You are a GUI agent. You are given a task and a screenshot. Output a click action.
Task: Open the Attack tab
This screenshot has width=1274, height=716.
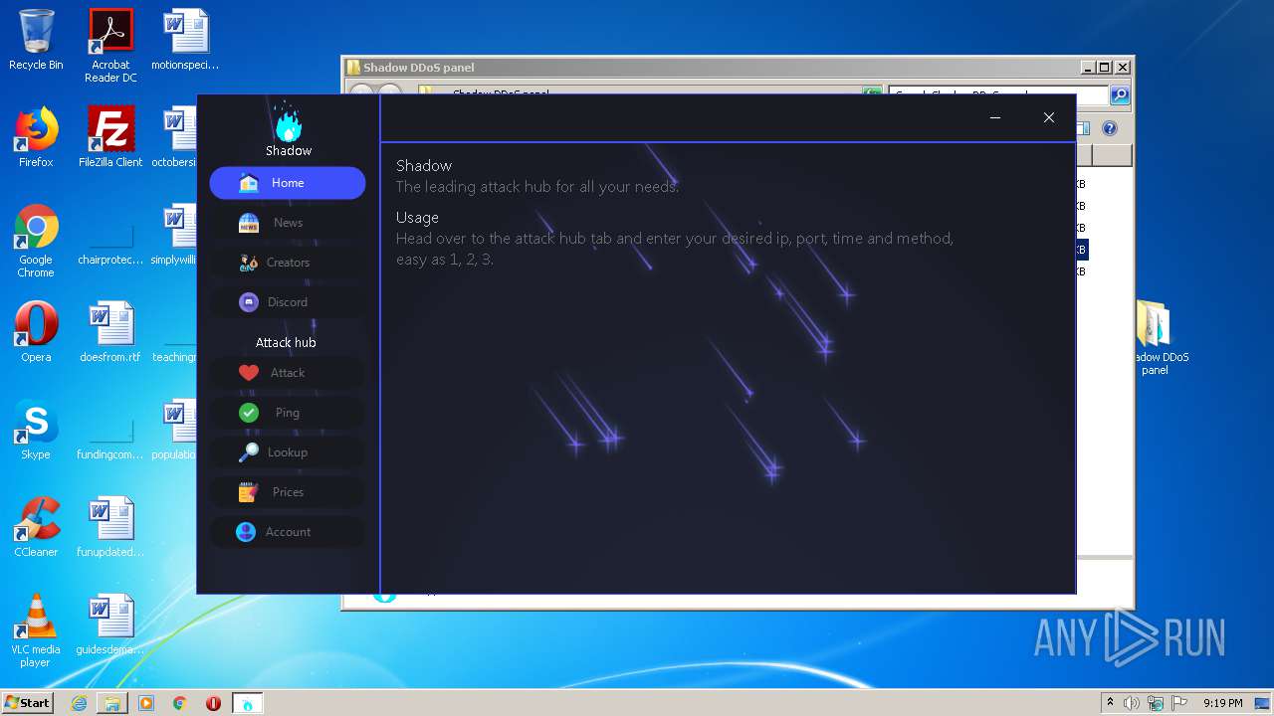click(x=287, y=373)
